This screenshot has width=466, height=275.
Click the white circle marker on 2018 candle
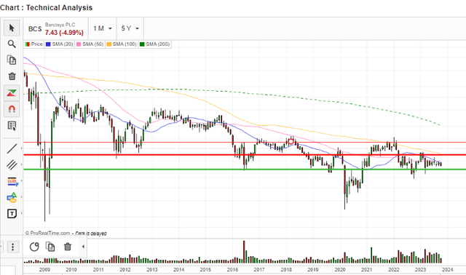click(x=291, y=142)
